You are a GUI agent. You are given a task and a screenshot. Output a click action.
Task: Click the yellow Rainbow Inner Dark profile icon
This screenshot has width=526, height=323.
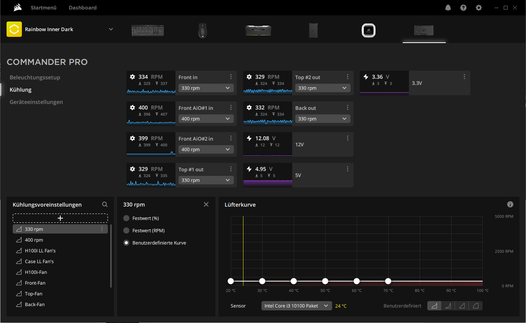pos(14,29)
